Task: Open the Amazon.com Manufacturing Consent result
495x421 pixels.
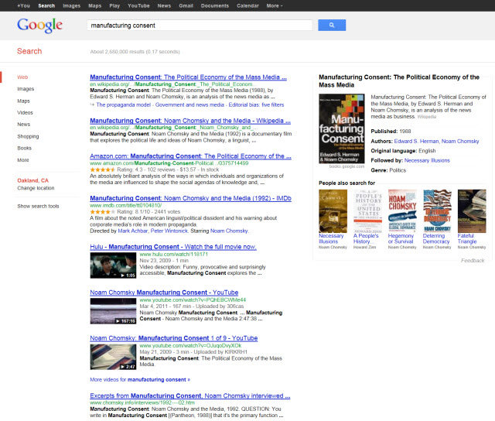Action: (x=190, y=156)
